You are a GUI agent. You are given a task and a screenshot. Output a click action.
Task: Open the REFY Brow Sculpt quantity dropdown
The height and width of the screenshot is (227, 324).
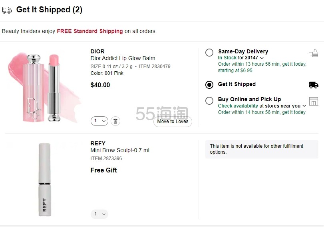99,214
